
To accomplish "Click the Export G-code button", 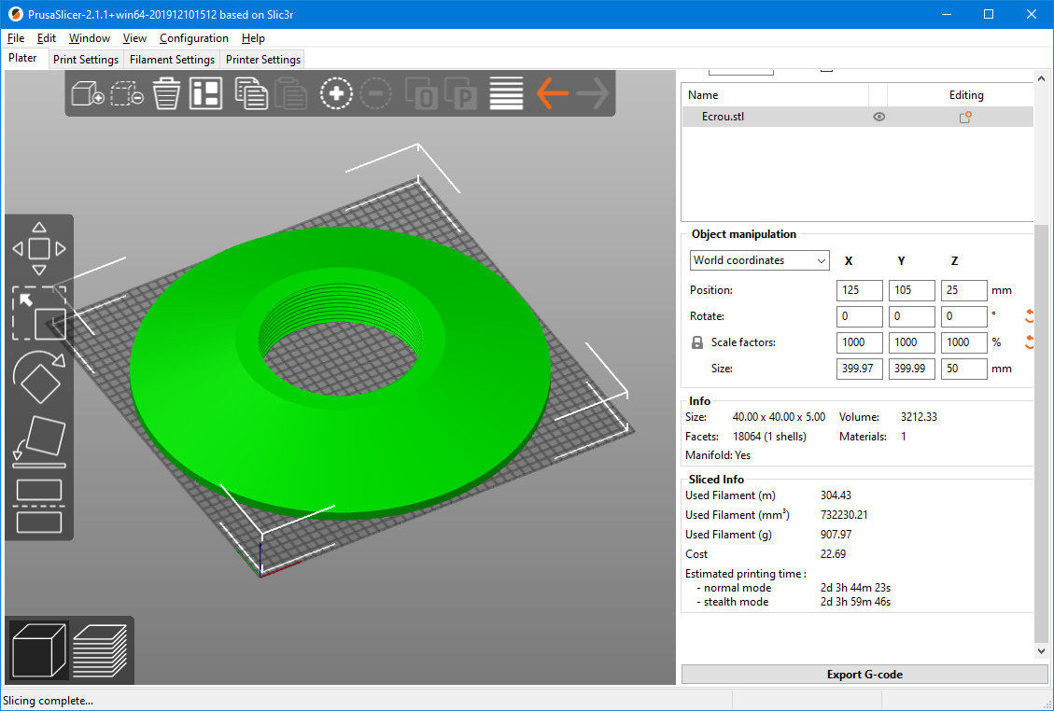I will (x=864, y=675).
